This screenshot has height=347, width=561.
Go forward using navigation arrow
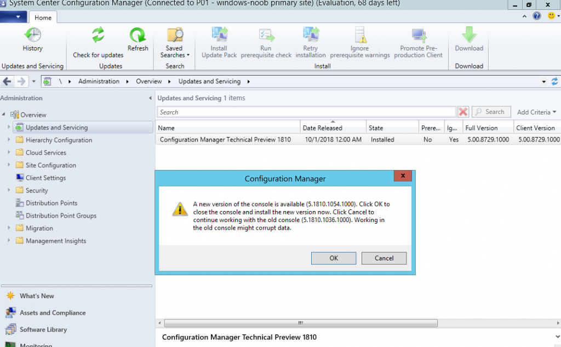click(21, 82)
